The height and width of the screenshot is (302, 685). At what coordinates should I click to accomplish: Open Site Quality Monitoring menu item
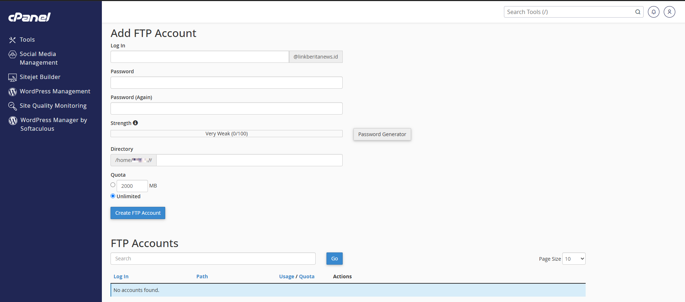point(53,106)
